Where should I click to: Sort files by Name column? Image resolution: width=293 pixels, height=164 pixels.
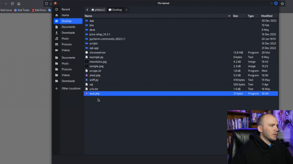coord(158,16)
